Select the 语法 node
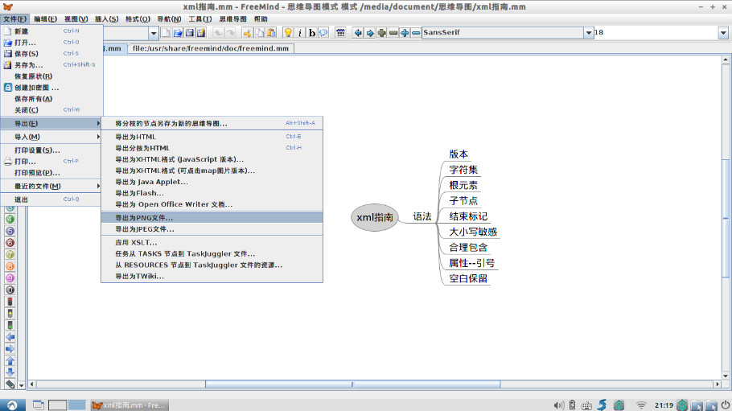This screenshot has height=411, width=732. (422, 216)
